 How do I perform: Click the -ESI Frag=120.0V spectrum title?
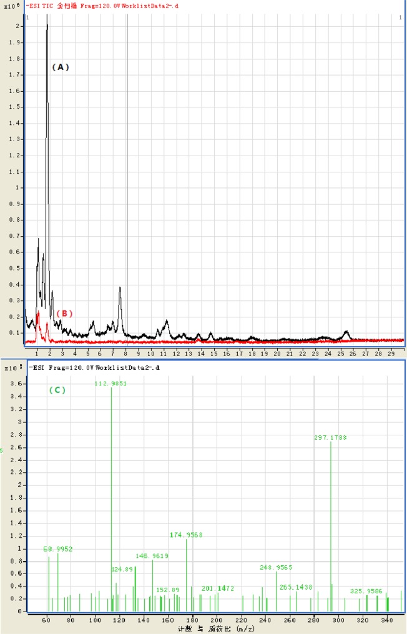point(94,368)
